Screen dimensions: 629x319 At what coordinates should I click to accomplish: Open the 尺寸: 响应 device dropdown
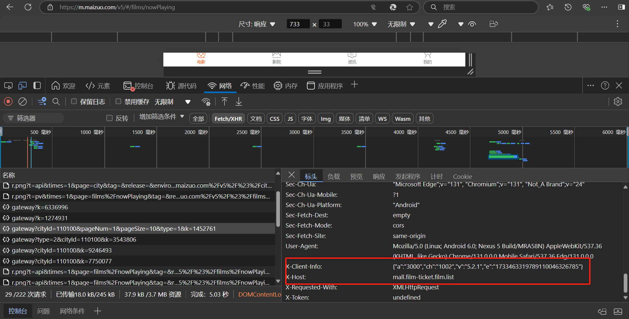click(x=257, y=24)
